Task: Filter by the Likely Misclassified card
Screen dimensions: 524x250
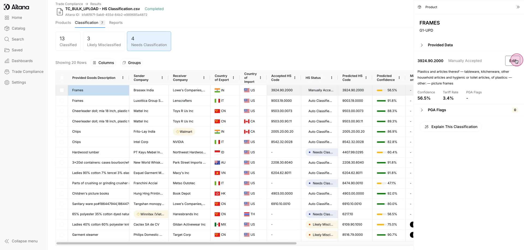Action: [x=104, y=41]
